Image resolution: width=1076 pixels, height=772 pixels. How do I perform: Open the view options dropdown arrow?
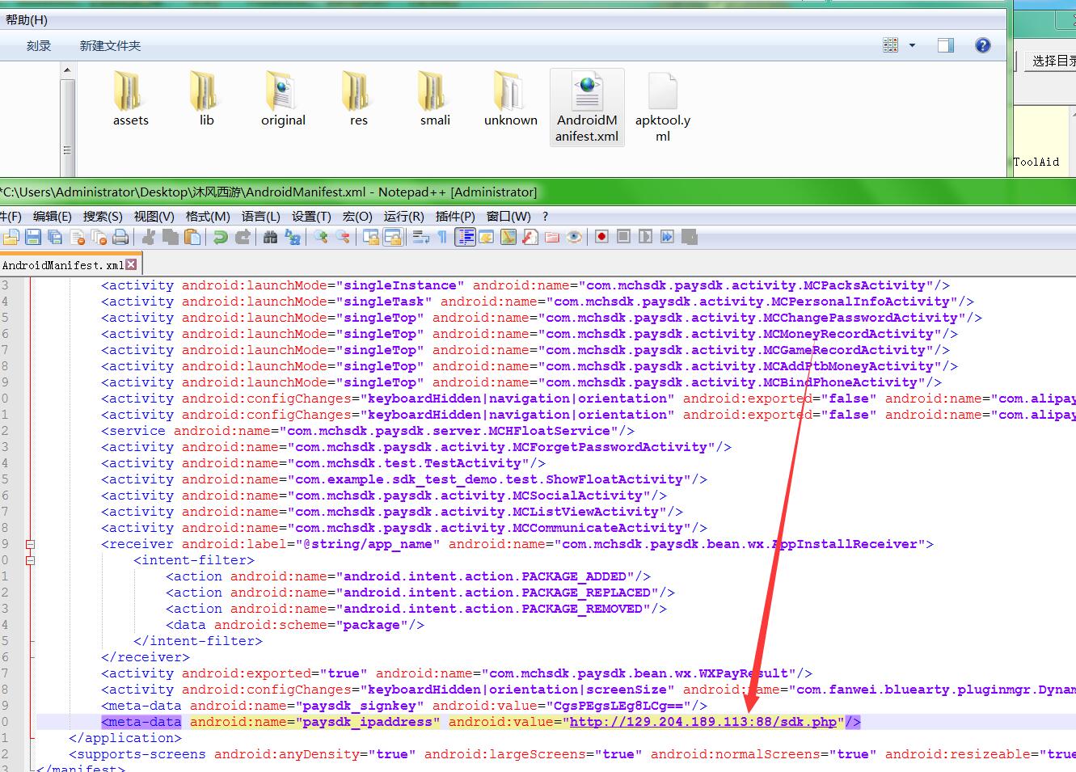(912, 45)
